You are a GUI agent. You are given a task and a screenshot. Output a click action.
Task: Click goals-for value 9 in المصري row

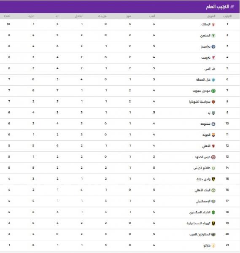(x=57, y=35)
